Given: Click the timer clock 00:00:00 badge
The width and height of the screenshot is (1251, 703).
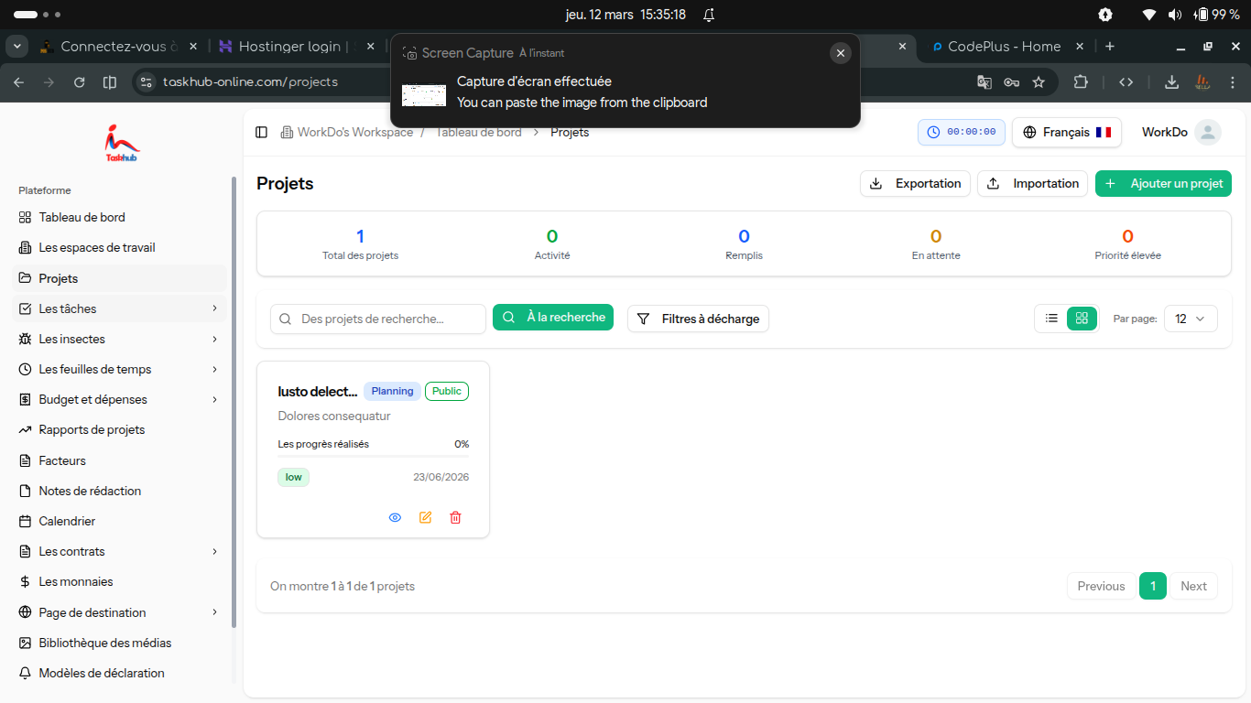Looking at the screenshot, I should coord(961,132).
